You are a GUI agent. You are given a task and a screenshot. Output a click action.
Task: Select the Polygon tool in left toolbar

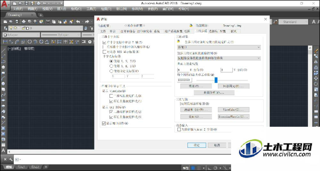click(x=3, y=67)
